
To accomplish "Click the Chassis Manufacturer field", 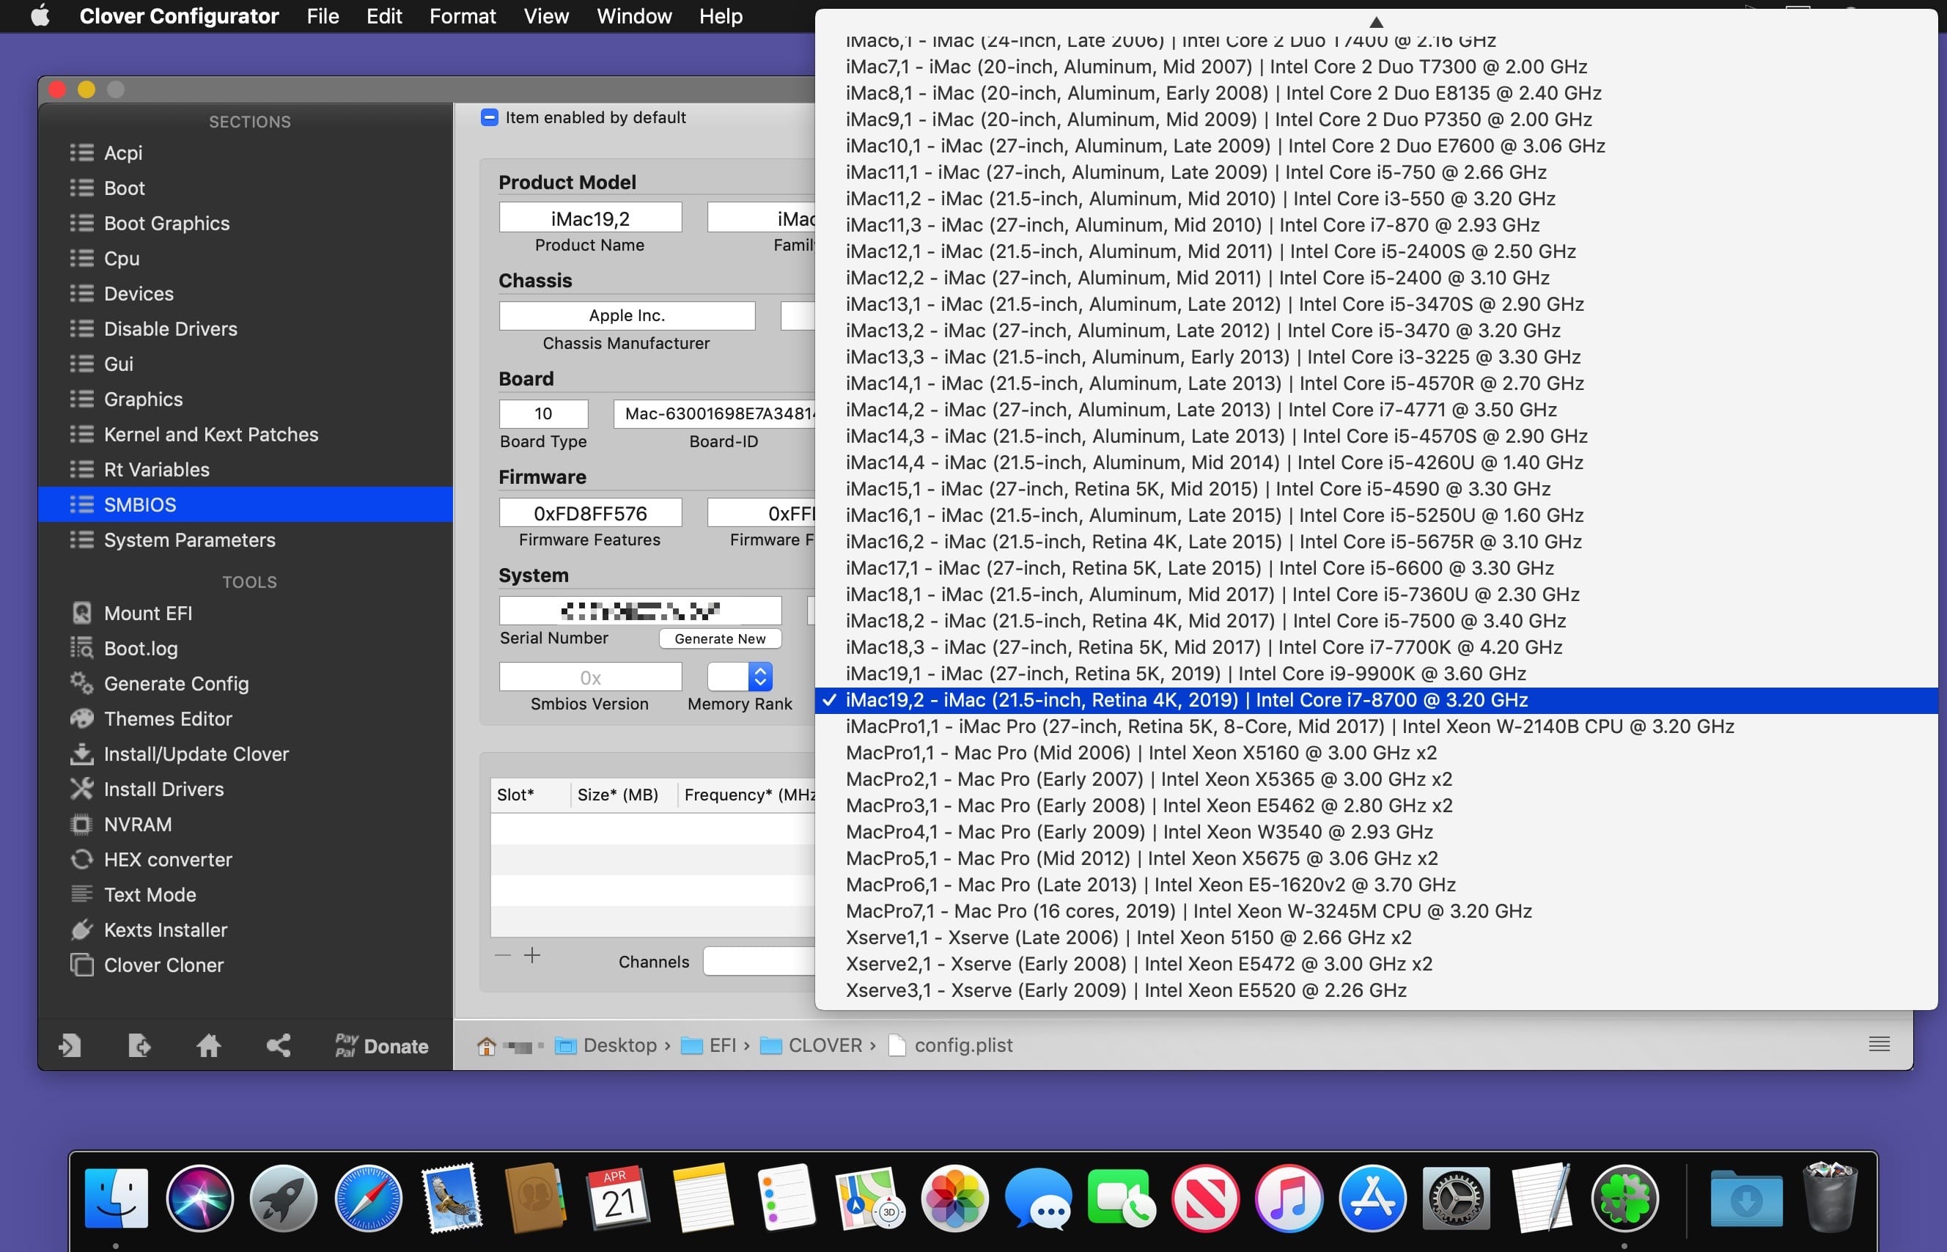I will [627, 315].
